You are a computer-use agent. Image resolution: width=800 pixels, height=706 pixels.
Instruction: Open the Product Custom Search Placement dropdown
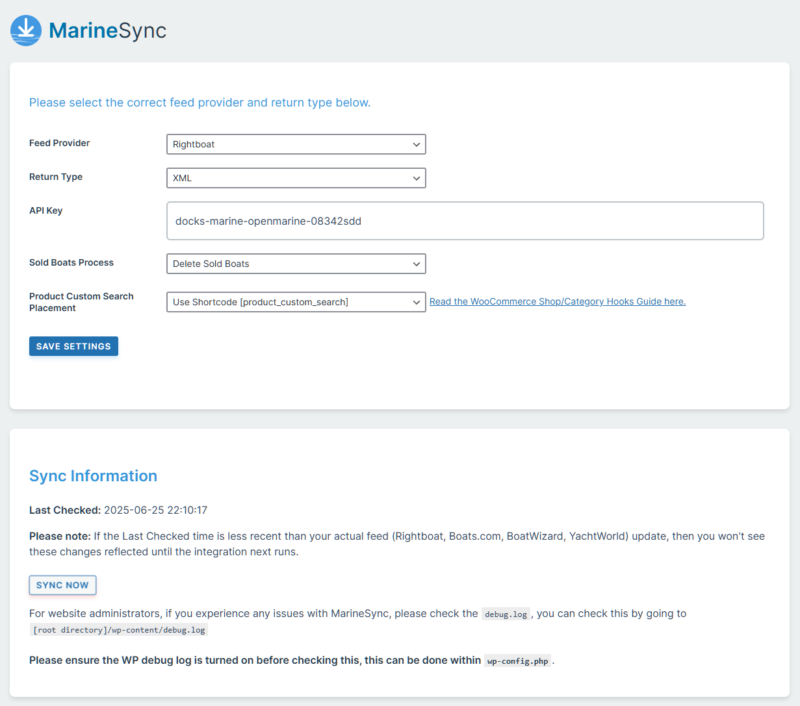point(296,302)
